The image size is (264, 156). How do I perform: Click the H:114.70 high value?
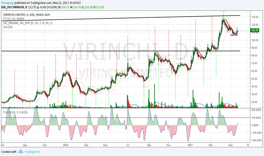point(76,7)
